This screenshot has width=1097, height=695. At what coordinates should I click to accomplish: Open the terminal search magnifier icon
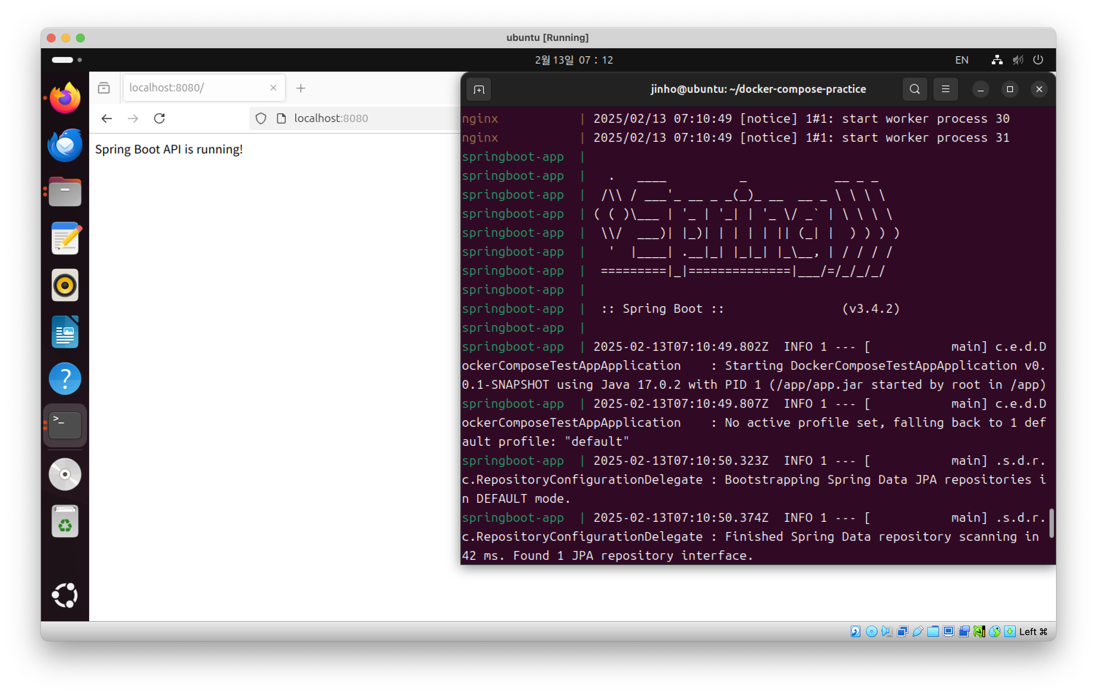tap(914, 89)
